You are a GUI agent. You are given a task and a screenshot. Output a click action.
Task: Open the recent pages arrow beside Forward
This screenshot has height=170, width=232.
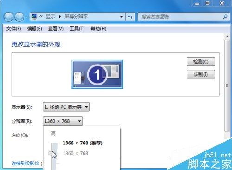point(27,17)
